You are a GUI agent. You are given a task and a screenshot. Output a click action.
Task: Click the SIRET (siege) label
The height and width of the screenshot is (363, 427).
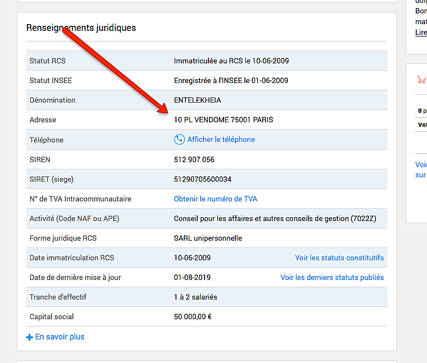52,179
